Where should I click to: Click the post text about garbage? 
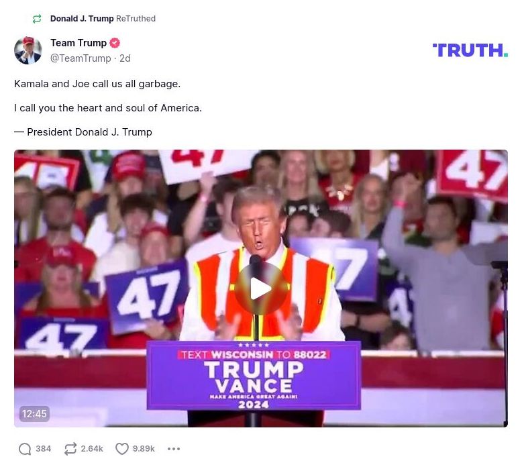click(97, 84)
